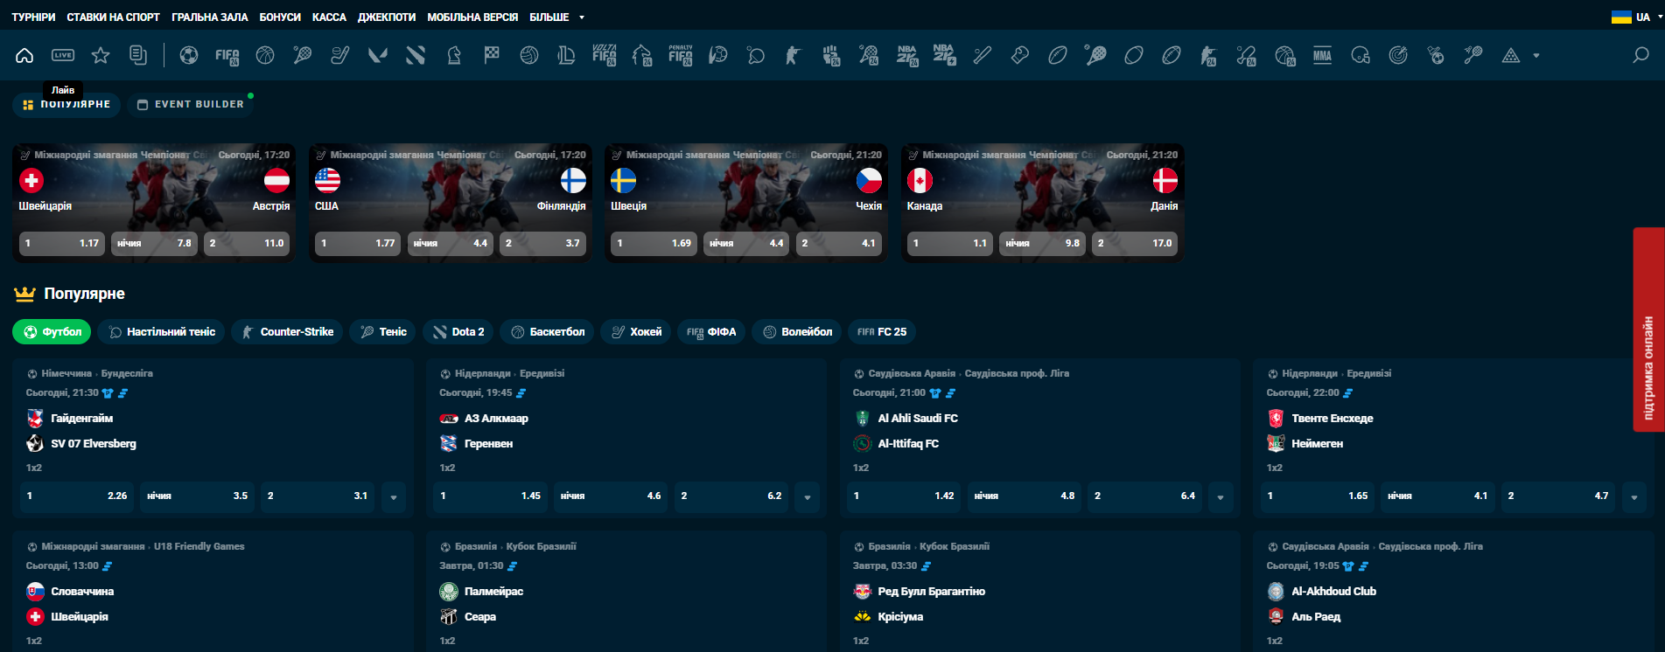The image size is (1665, 652).
Task: Bet on Чехія win at 4.1
Action: pyautogui.click(x=839, y=243)
